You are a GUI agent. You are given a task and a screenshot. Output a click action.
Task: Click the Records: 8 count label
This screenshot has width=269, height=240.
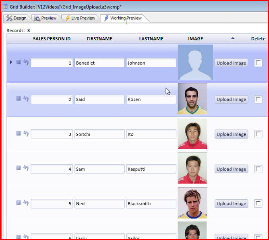tap(18, 31)
